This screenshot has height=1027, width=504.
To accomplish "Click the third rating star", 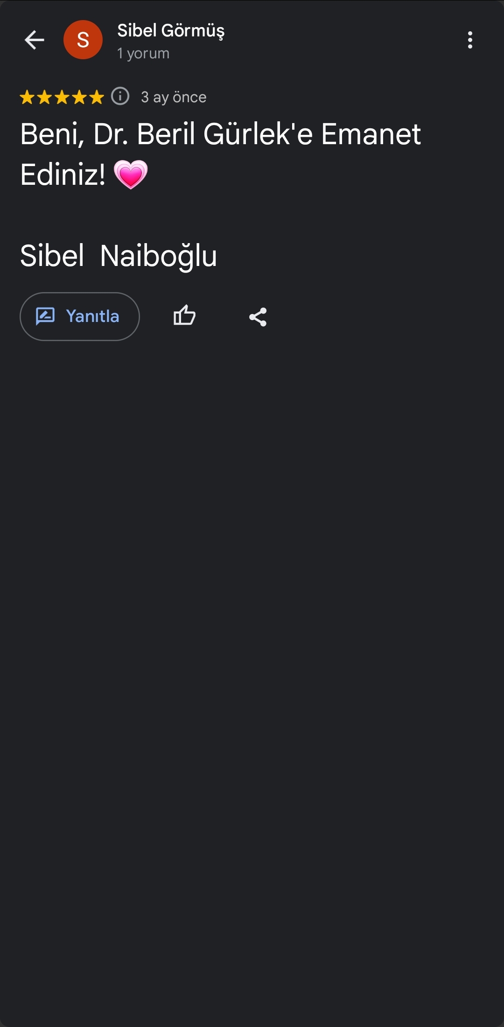I will point(62,98).
